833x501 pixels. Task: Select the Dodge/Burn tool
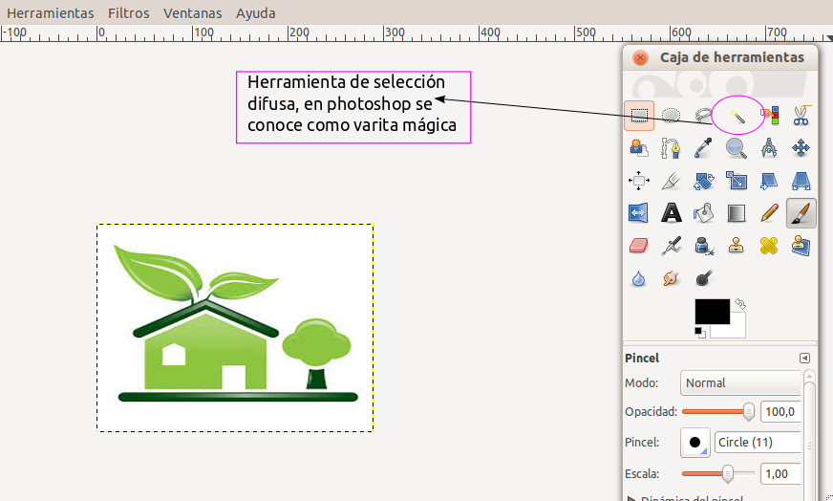(x=703, y=278)
